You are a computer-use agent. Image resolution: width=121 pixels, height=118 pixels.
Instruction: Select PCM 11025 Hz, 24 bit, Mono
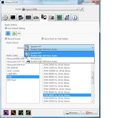[67, 86]
